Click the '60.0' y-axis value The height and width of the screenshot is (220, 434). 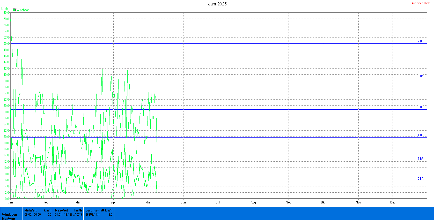tap(6, 12)
